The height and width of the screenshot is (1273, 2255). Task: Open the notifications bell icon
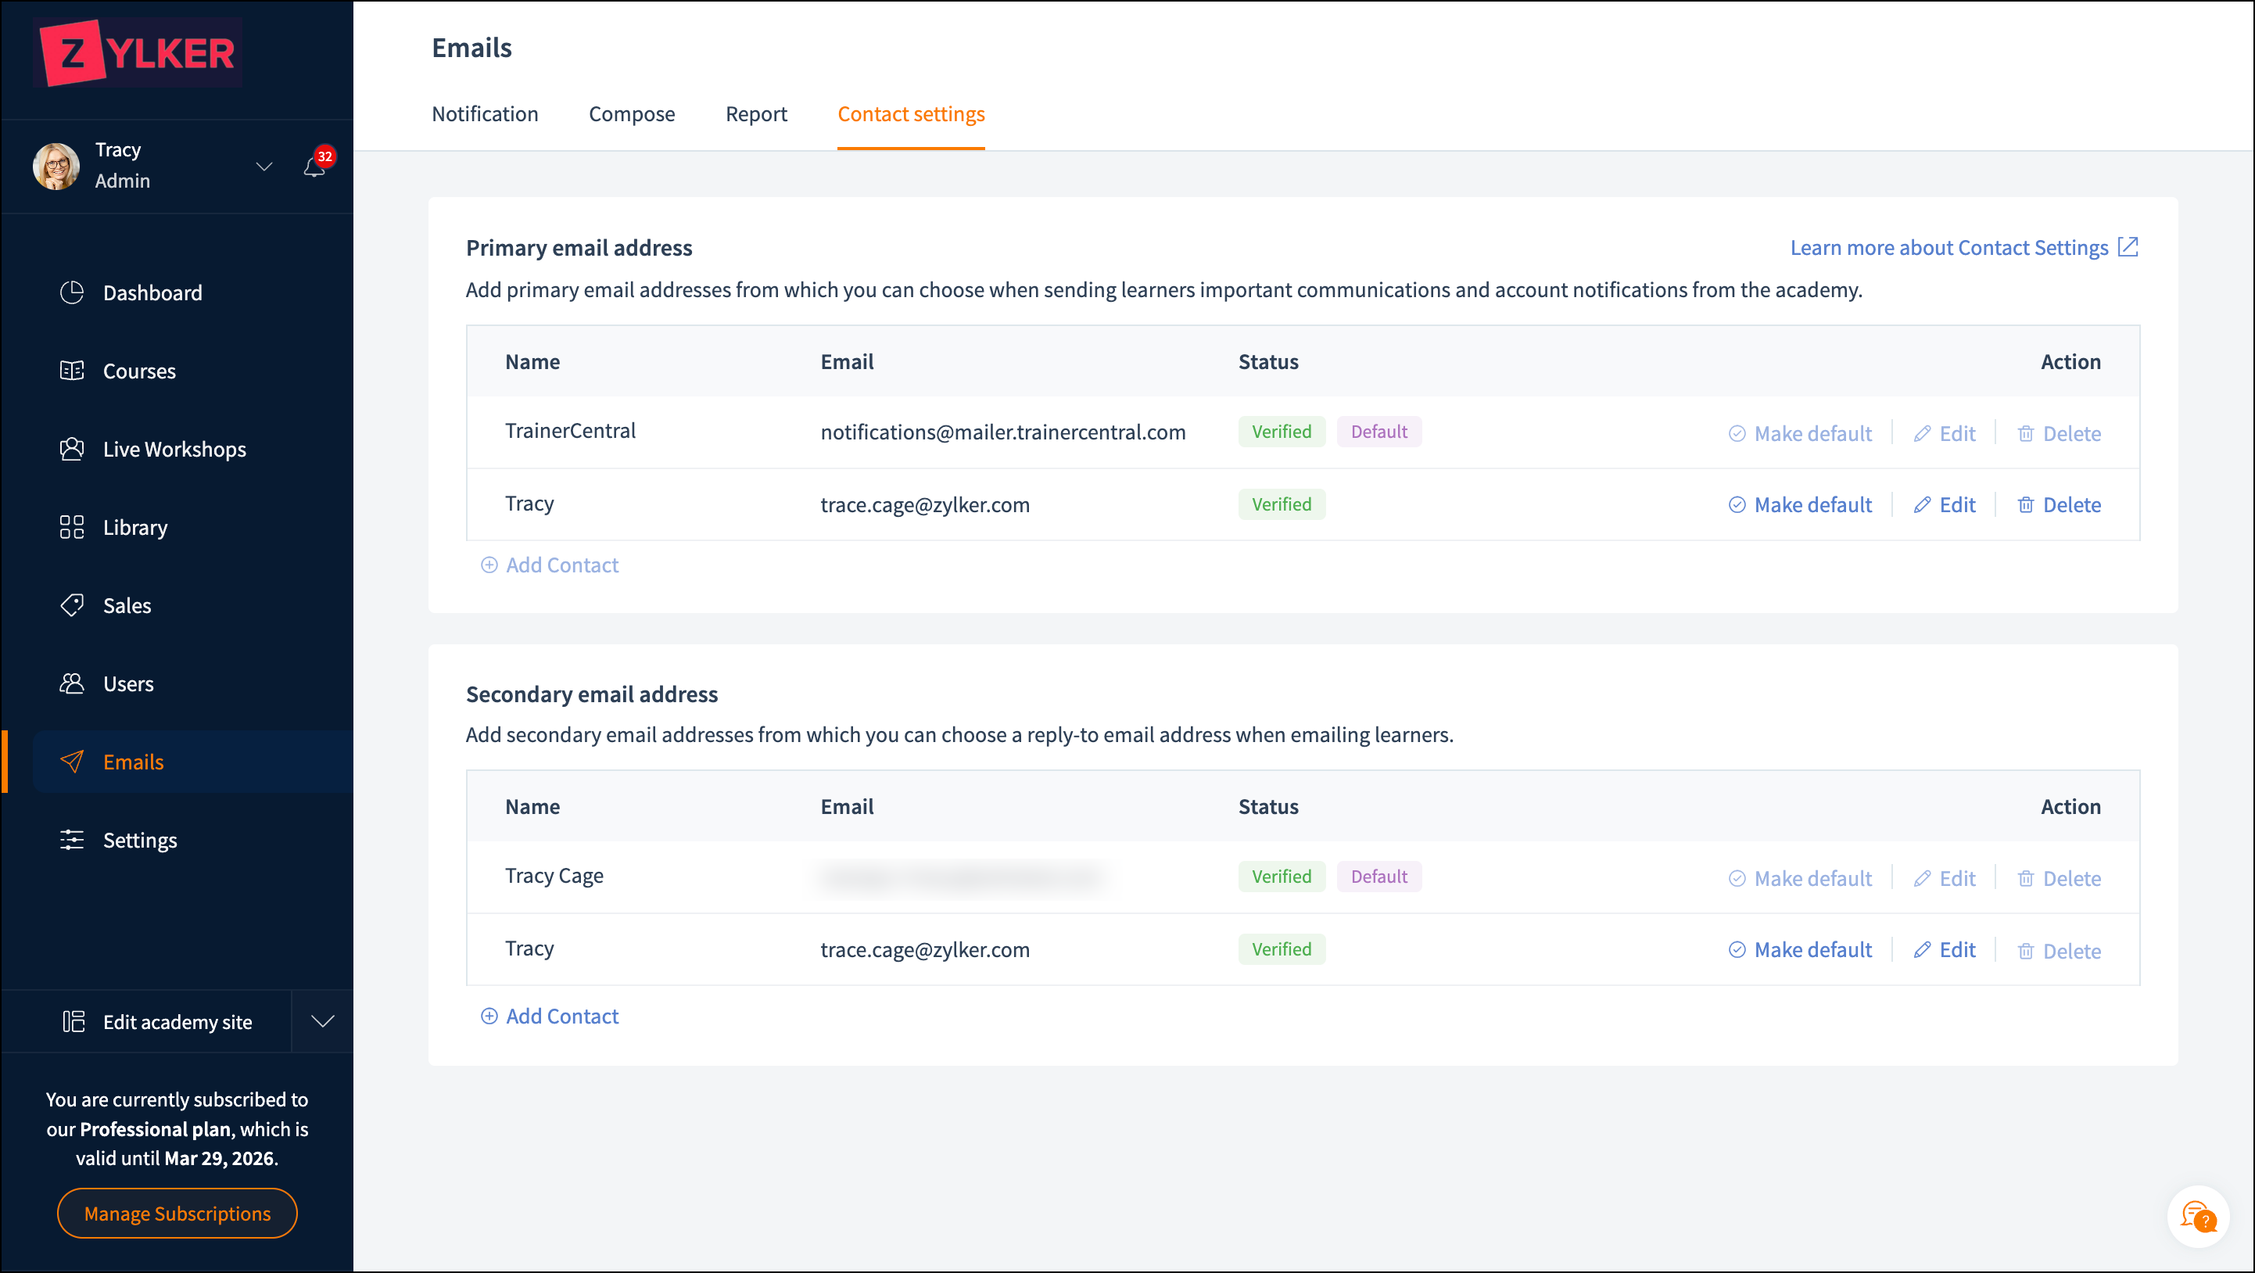click(x=314, y=167)
